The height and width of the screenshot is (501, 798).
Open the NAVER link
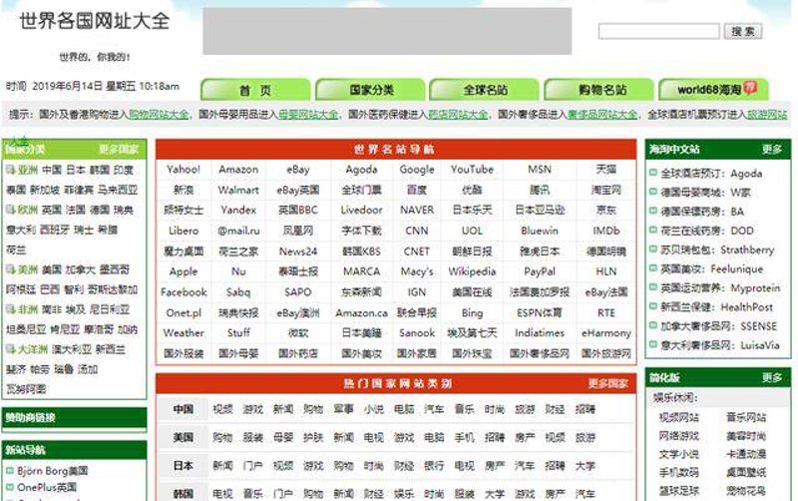(x=416, y=210)
